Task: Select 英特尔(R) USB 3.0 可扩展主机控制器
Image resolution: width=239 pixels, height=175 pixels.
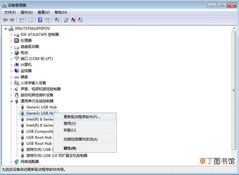Action: click(x=57, y=155)
